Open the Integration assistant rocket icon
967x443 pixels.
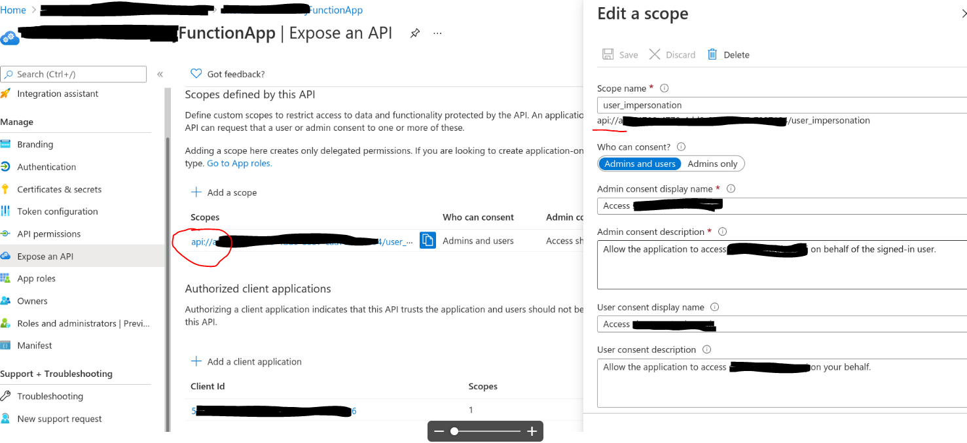pyautogui.click(x=6, y=94)
